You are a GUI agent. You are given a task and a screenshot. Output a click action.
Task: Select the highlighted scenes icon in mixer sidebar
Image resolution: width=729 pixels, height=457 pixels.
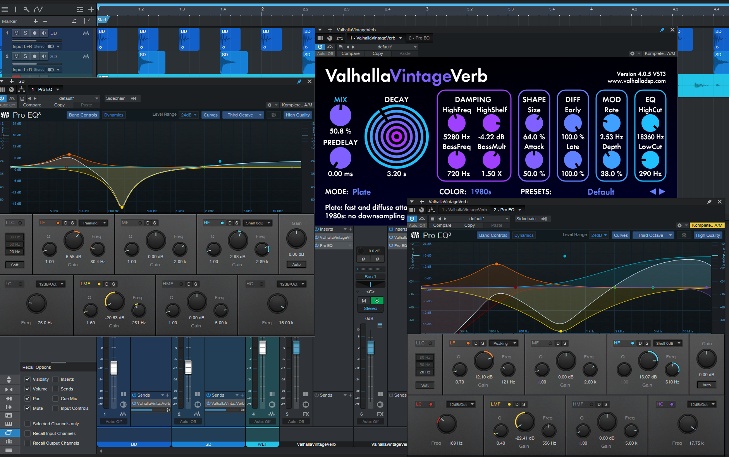9,433
